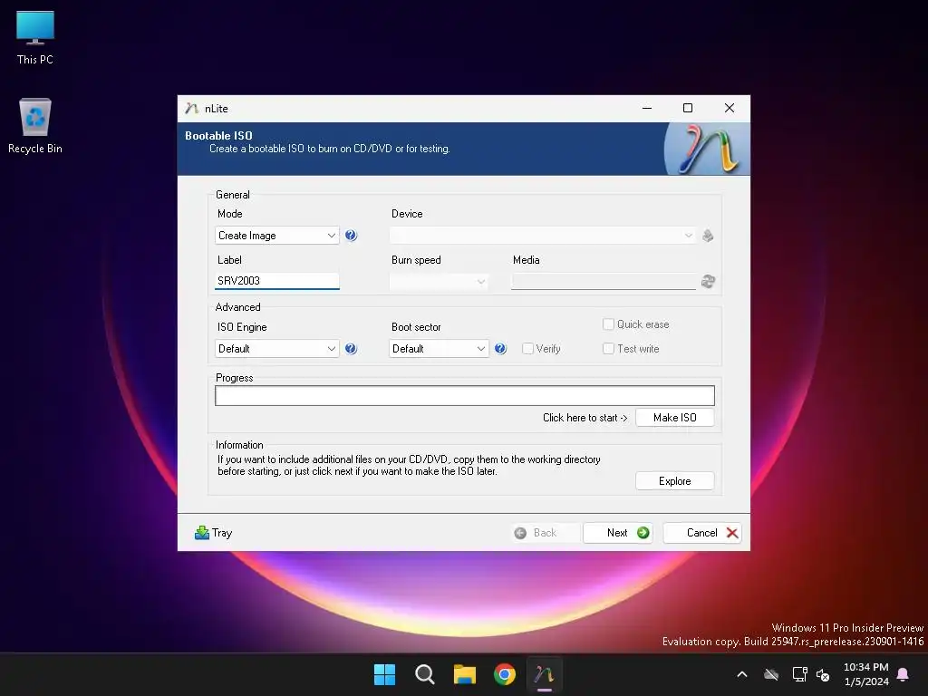Open This PC desktop icon

(35, 38)
